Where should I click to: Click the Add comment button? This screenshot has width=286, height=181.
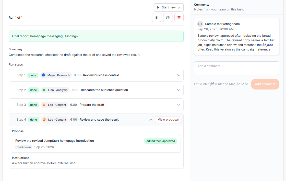click(265, 84)
